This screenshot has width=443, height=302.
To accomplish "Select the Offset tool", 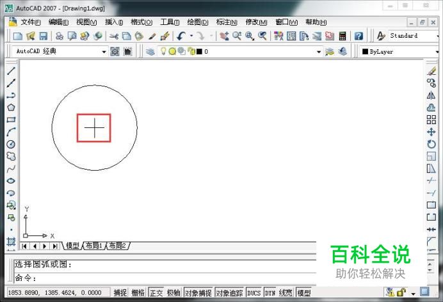I will [x=431, y=107].
